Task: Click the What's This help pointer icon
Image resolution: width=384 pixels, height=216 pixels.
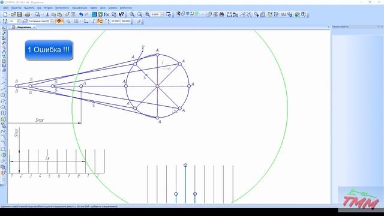Action: 121,14
